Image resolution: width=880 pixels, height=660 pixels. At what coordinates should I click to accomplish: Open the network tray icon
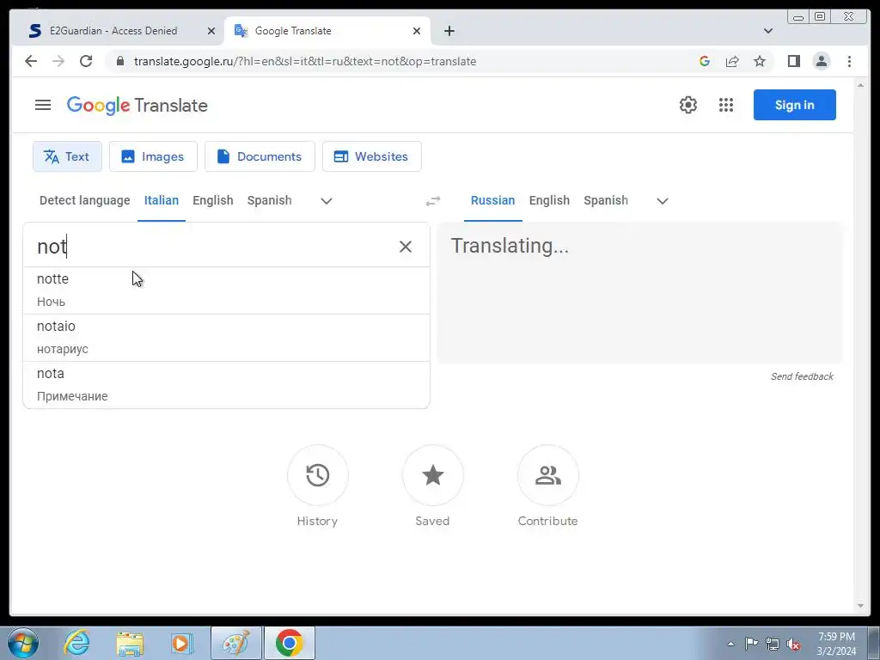tap(773, 644)
